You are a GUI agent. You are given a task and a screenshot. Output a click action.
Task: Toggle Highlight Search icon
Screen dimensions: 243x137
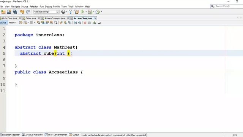pyautogui.click(x=52, y=23)
